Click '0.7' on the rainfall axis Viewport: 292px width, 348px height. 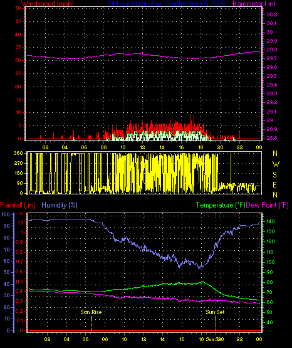19,261
